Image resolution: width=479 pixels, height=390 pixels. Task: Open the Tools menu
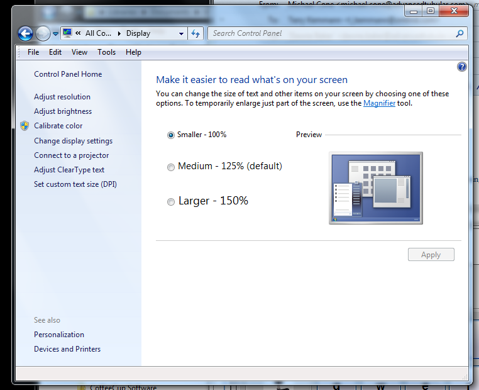(106, 52)
